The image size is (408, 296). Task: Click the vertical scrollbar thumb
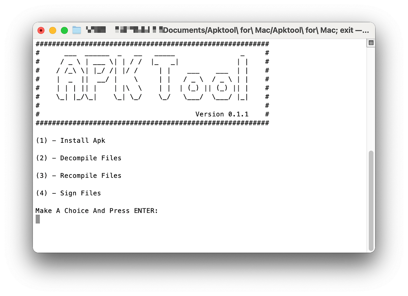coord(371,200)
